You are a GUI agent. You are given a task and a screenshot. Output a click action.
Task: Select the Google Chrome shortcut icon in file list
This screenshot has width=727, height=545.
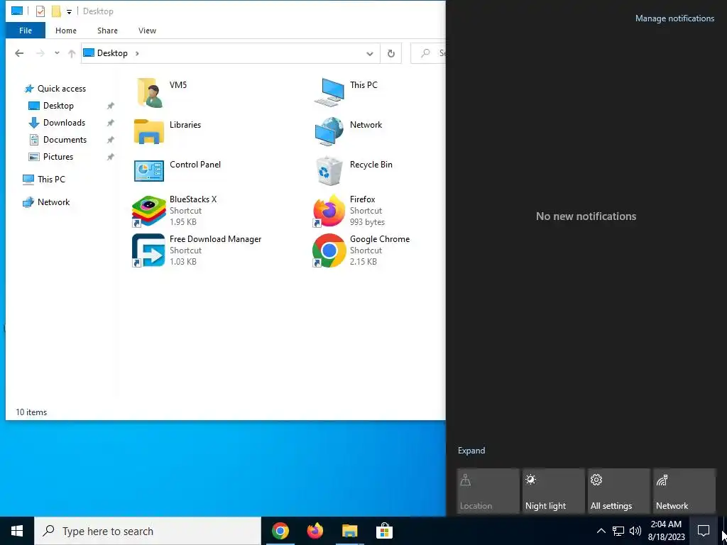click(x=329, y=251)
